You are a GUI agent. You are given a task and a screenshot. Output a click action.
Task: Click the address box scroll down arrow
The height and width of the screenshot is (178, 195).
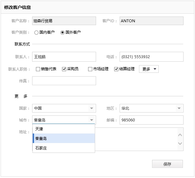180,143
